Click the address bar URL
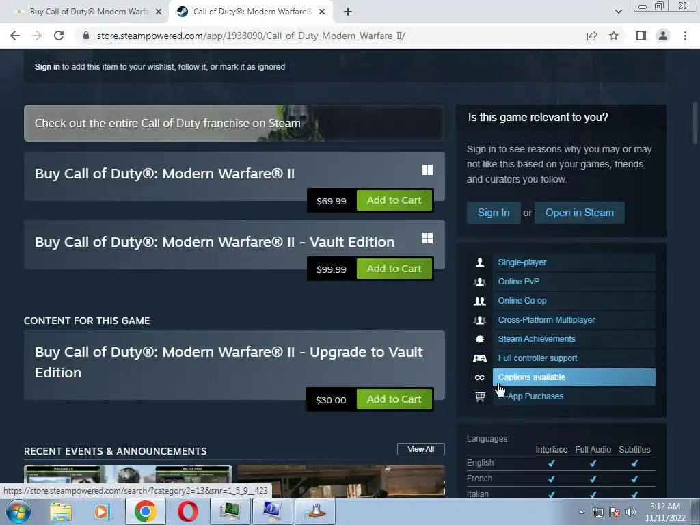 point(251,36)
